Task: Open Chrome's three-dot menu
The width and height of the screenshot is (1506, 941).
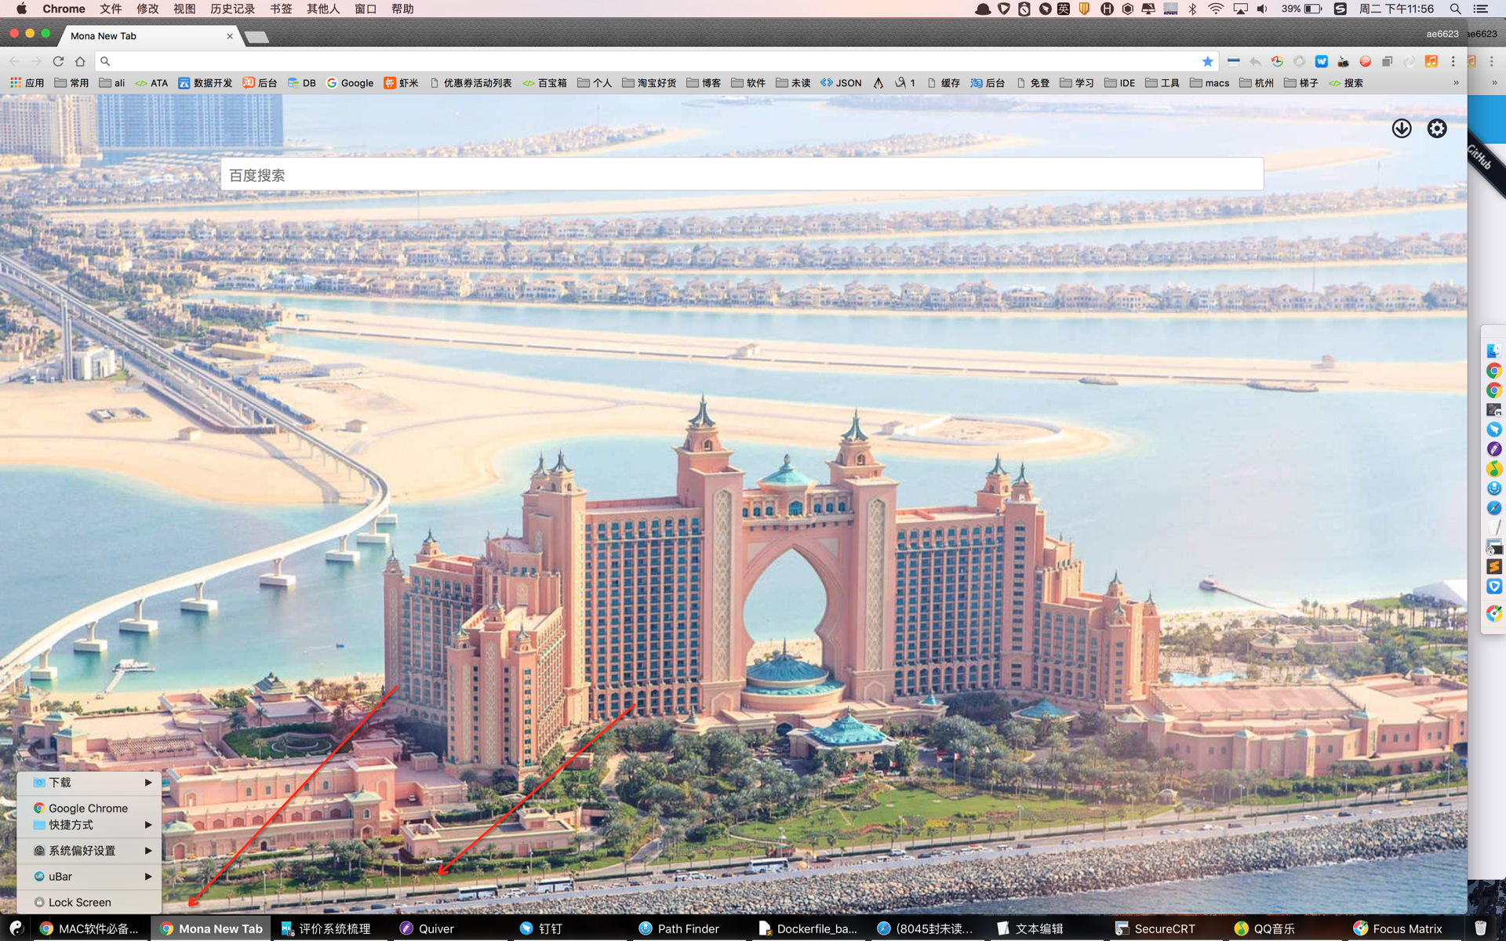Action: pyautogui.click(x=1453, y=61)
